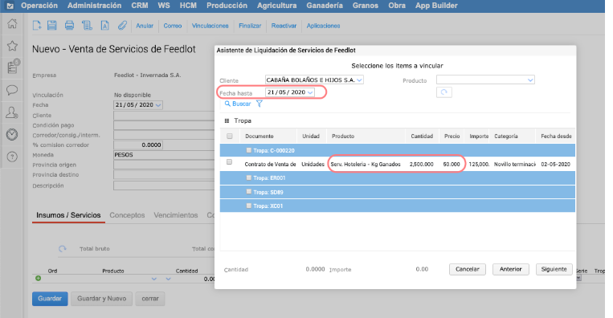Click the Print toolbar icon
Viewport: 613px width, 318px height.
(69, 26)
